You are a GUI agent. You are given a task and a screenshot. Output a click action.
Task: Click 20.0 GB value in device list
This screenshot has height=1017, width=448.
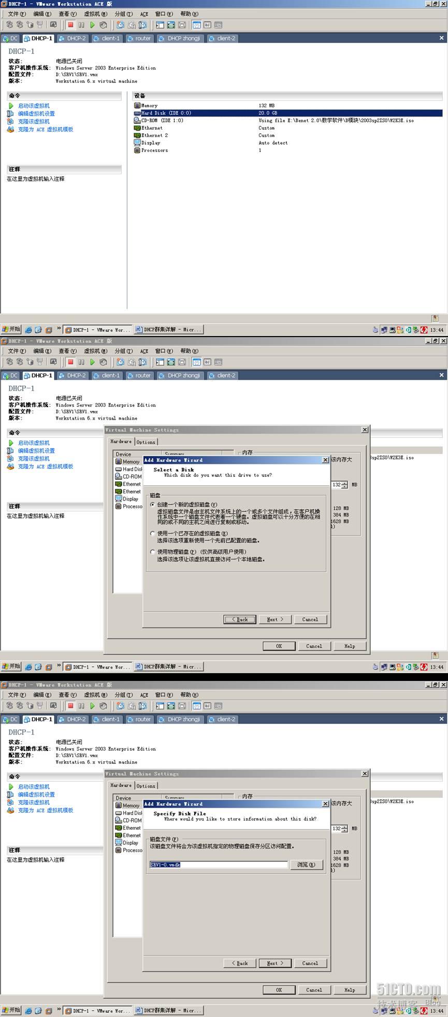pyautogui.click(x=268, y=113)
